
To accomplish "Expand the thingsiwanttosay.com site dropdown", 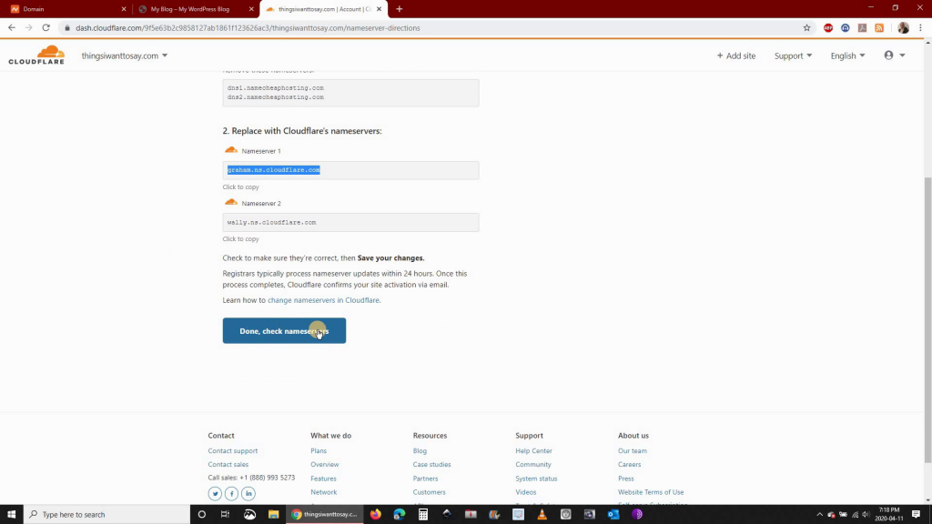I will point(124,55).
